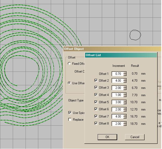The image size is (162, 149).
Task: Increase Offset 8 increment with up arrow
Action: click(x=125, y=122)
